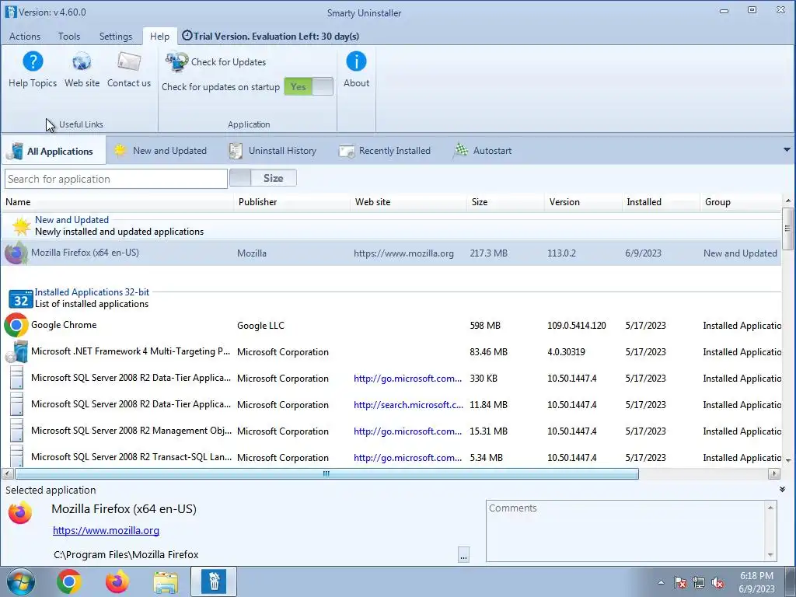Open the Actions menu tab
The image size is (796, 597).
[25, 37]
